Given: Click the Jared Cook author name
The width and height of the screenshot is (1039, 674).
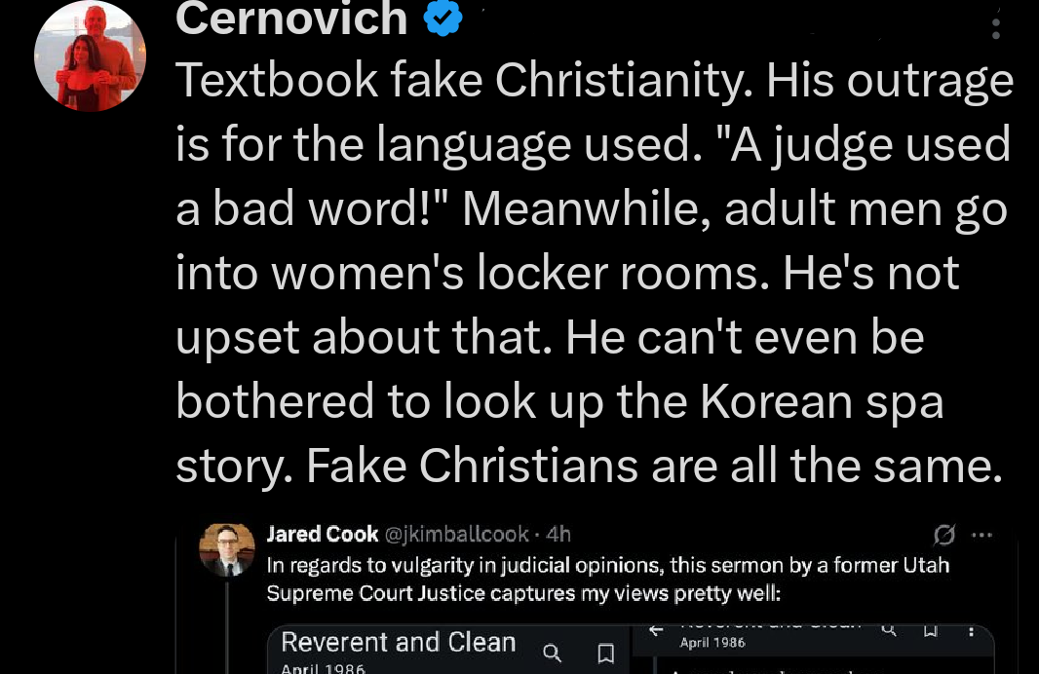Looking at the screenshot, I should [322, 534].
